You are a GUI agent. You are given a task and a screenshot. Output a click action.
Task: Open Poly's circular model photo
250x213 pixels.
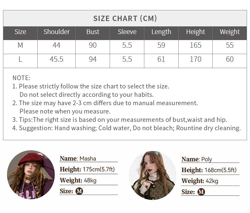point(153,175)
